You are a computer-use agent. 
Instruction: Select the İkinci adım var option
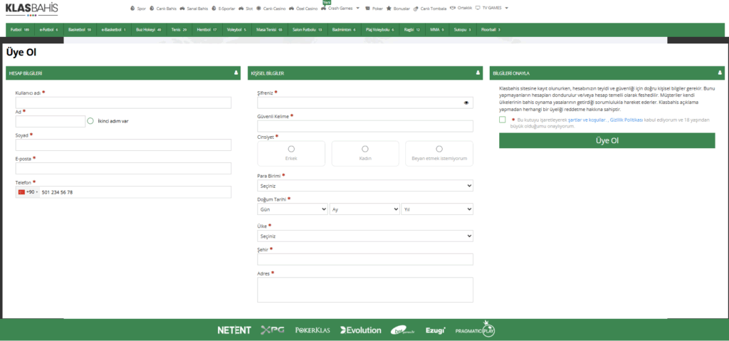pyautogui.click(x=90, y=121)
